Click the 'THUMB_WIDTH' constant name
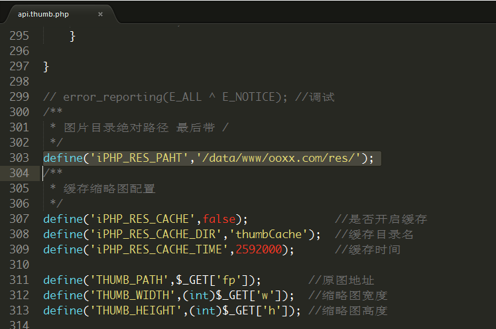Screen dimensions: 496x329 point(133,295)
